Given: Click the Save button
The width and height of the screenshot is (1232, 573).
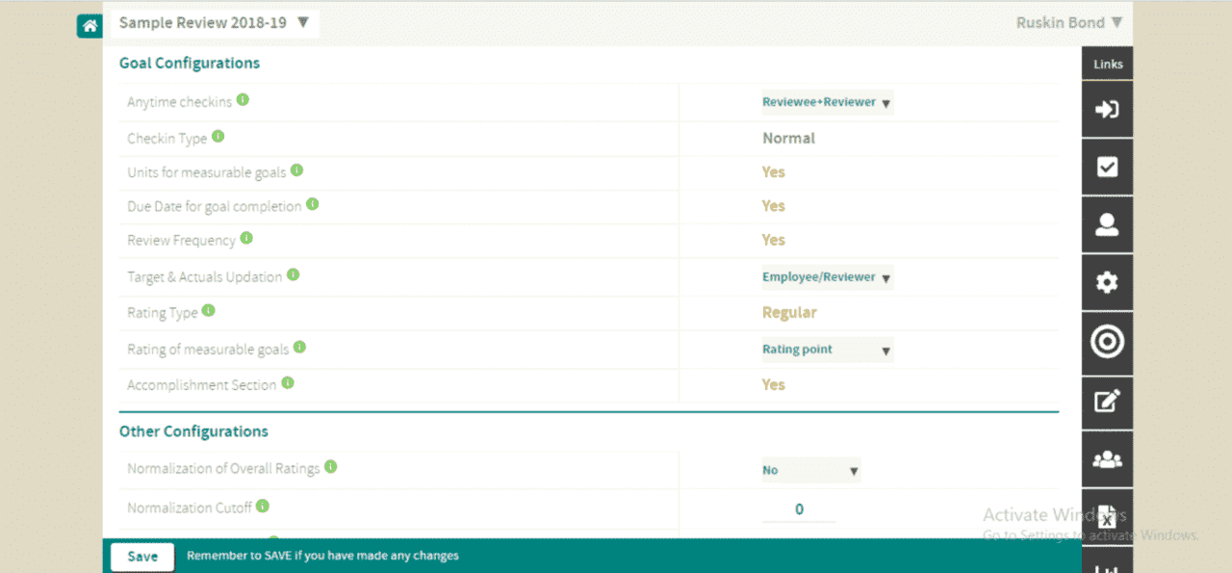Looking at the screenshot, I should [142, 557].
